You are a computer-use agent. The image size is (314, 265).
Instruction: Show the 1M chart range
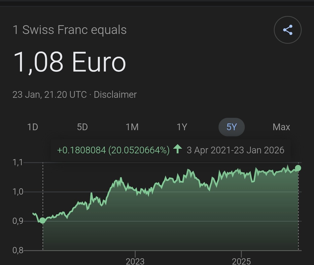click(x=132, y=127)
